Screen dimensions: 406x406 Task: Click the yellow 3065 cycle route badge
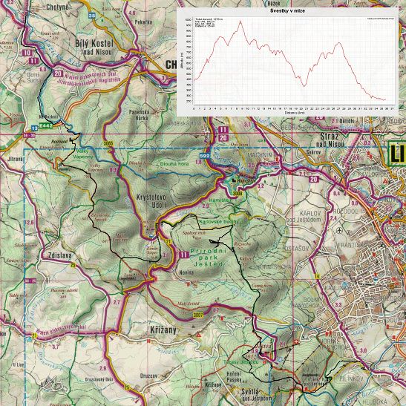(108, 143)
